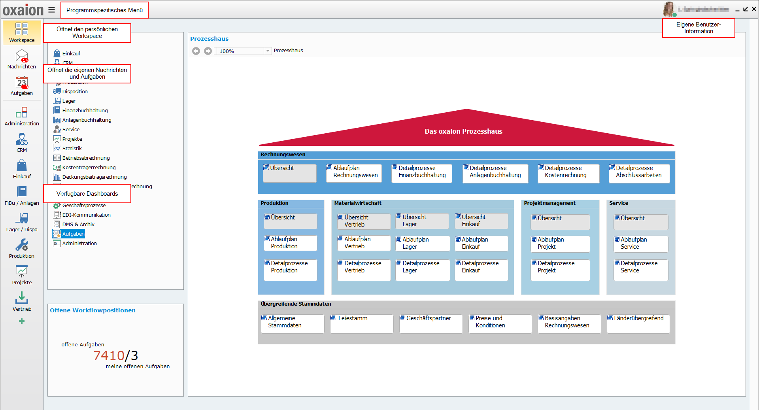759x410 pixels.
Task: Open the Vertrieb sidebar icon
Action: point(22,302)
